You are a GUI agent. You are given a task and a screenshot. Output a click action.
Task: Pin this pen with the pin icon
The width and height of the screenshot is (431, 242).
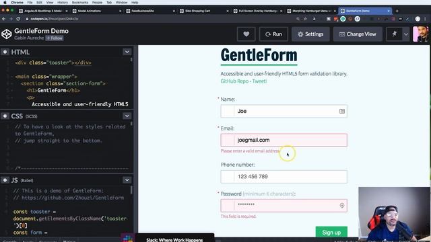395,34
